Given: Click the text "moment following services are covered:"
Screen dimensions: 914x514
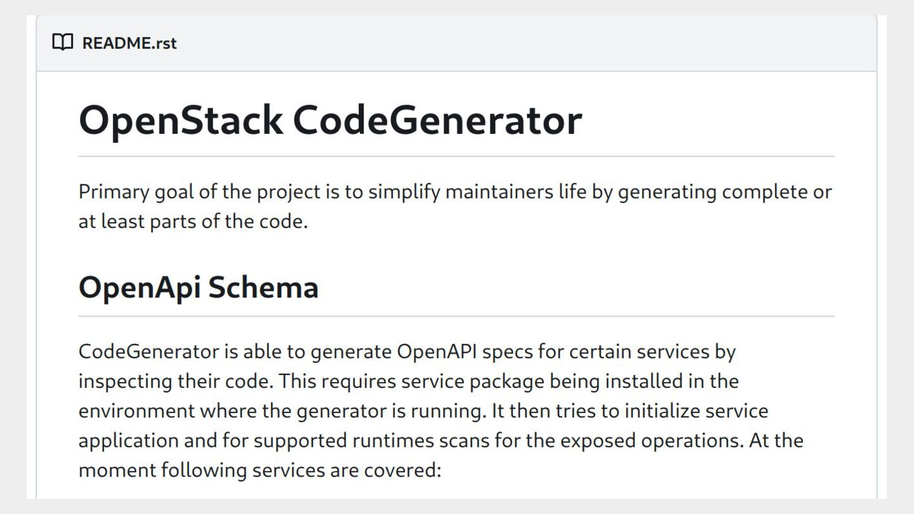Looking at the screenshot, I should [259, 470].
